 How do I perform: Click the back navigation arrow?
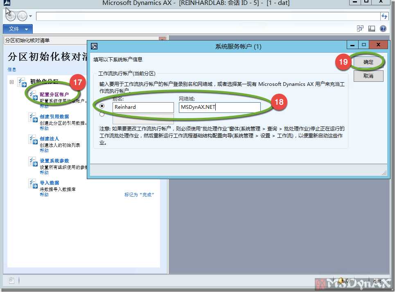[11, 16]
